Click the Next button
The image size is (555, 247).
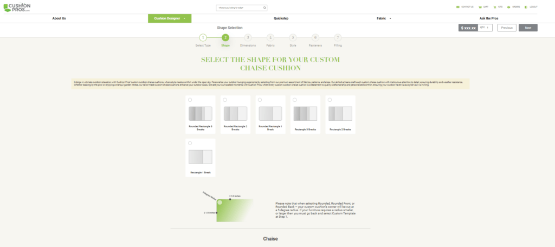coord(527,27)
